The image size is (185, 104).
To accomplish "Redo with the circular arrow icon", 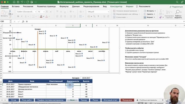I will (28, 2).
